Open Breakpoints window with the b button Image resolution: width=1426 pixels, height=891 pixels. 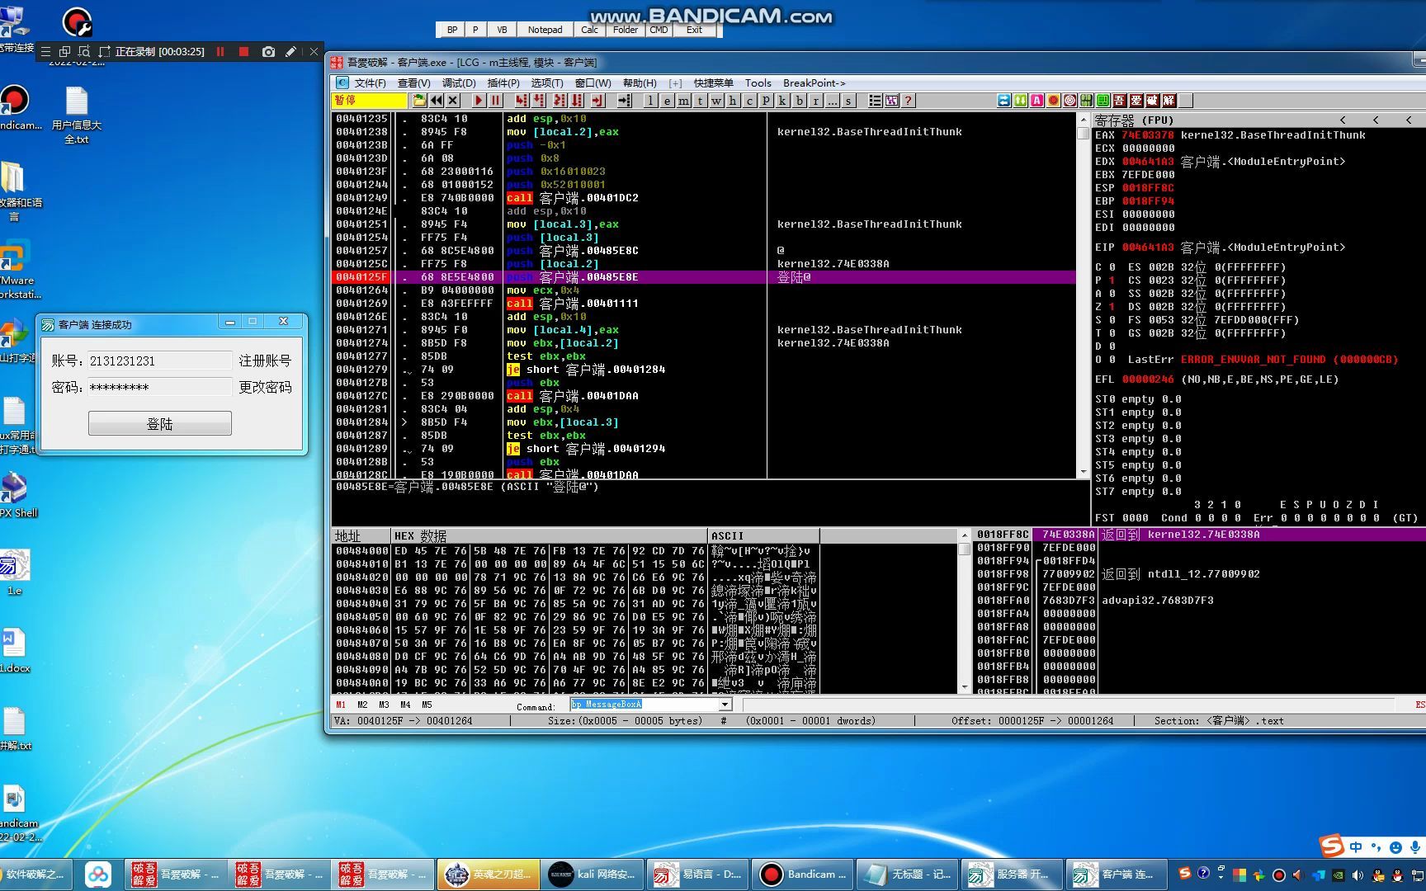[x=800, y=101]
